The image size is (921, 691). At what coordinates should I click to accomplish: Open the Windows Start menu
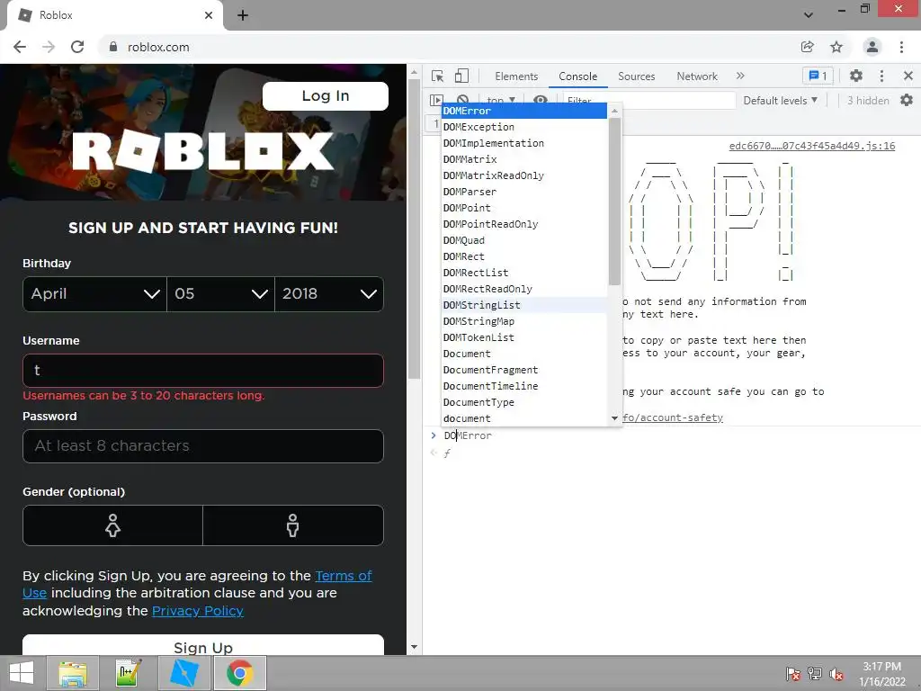(22, 673)
